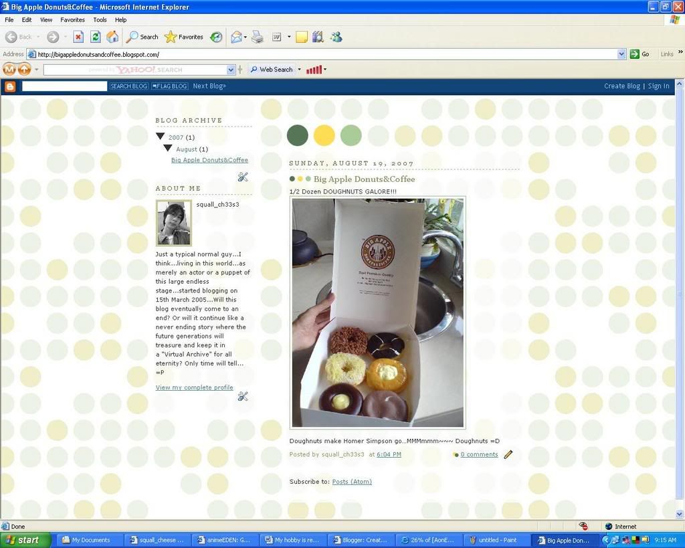
Task: Open the Research book icon
Action: [x=318, y=37]
